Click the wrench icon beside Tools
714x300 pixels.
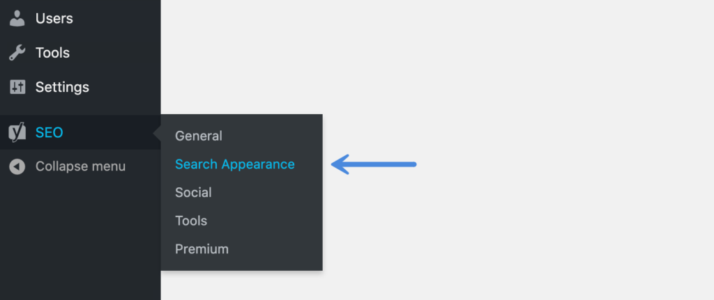17,53
